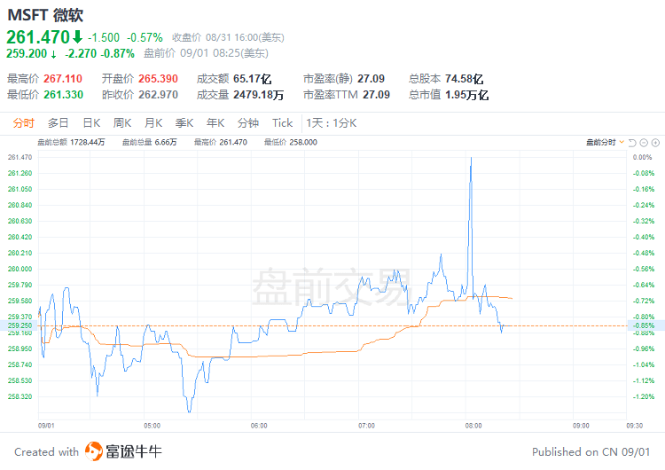Click the 富途牛牛 logo icon
This screenshot has width=665, height=470.
[x=94, y=451]
